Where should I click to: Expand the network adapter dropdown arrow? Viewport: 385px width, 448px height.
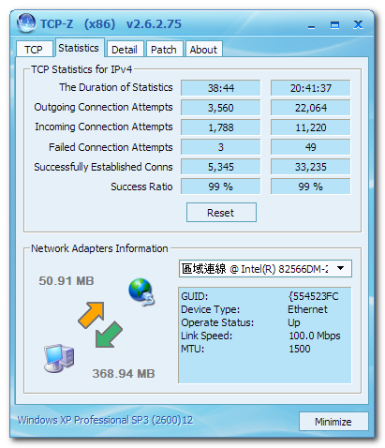click(340, 268)
